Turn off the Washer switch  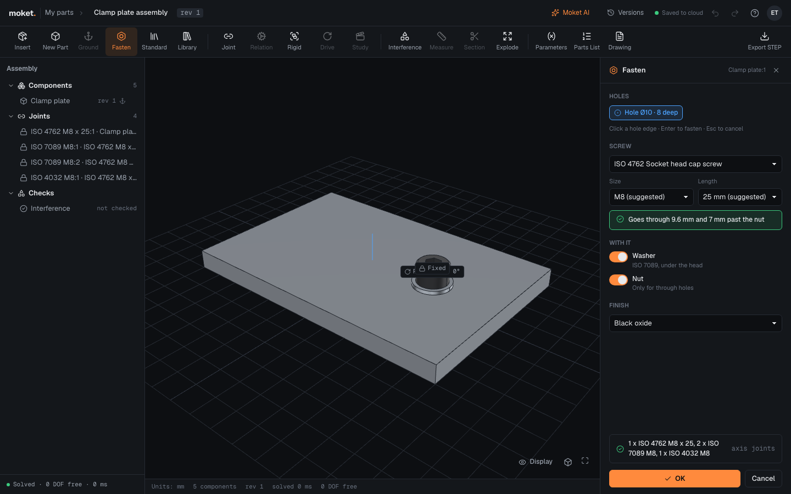[x=619, y=257]
